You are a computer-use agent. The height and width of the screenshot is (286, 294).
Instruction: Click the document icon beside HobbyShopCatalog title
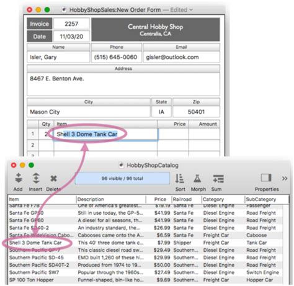pyautogui.click(x=121, y=165)
